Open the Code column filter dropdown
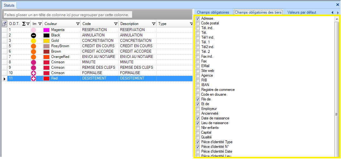 click(x=116, y=24)
